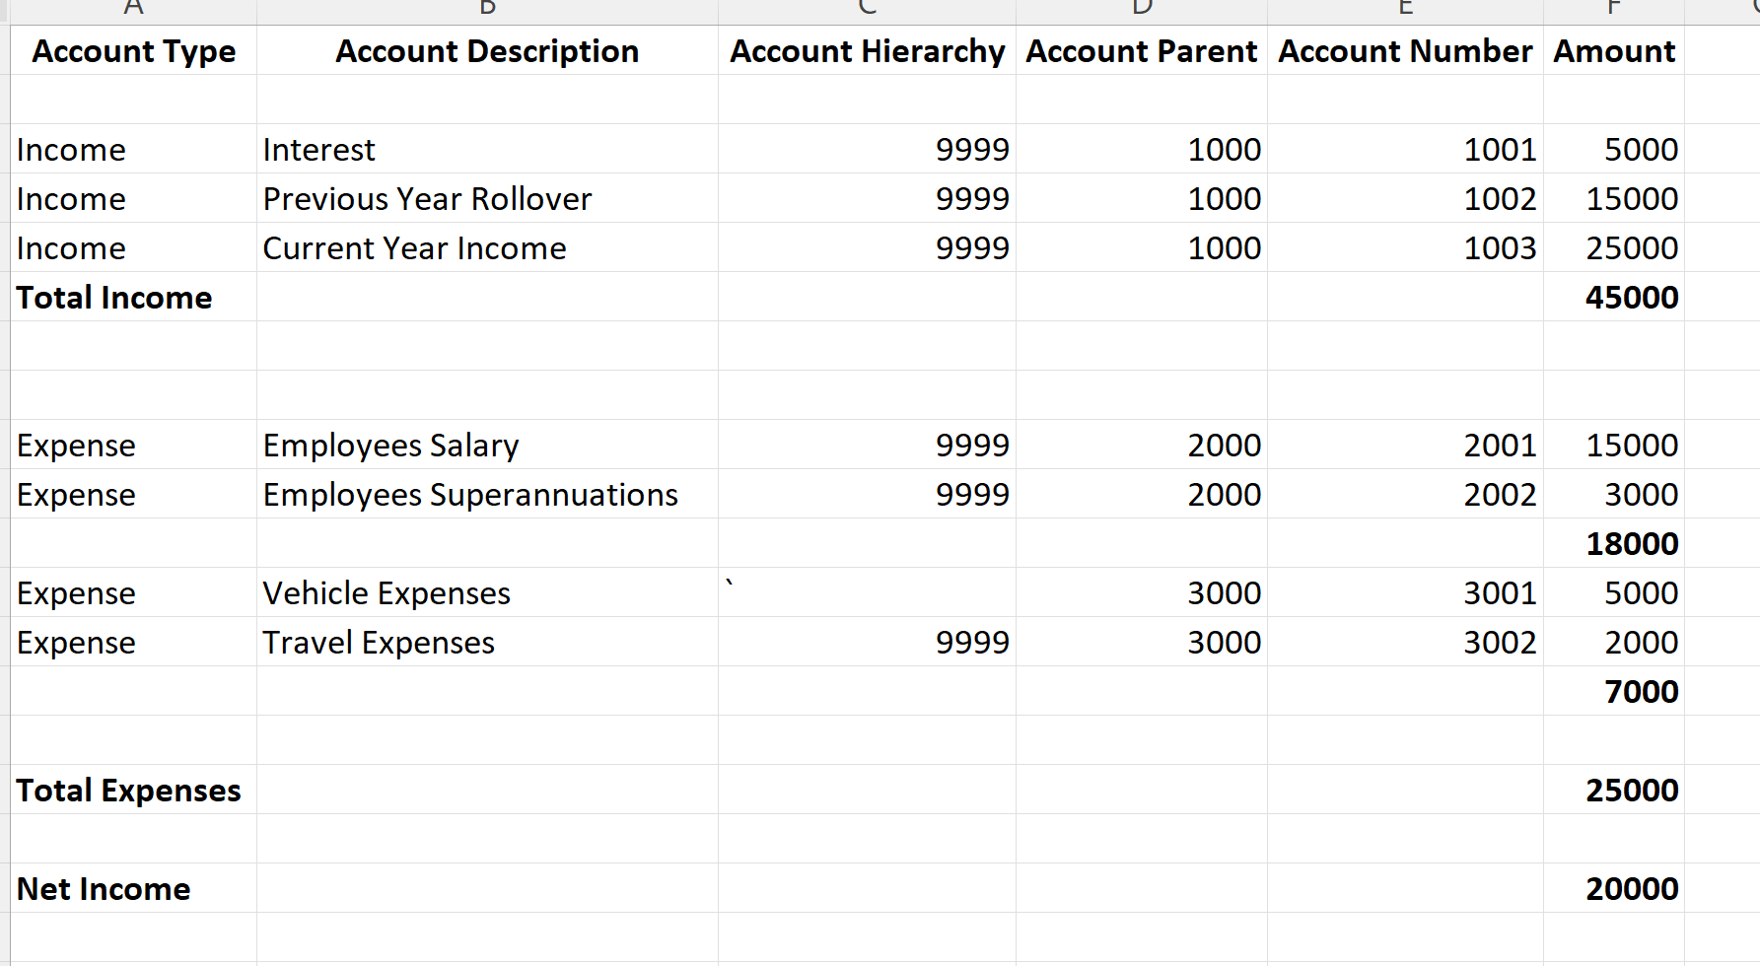The height and width of the screenshot is (966, 1760).
Task: Click the Total Income label cell
Action: pos(133,297)
